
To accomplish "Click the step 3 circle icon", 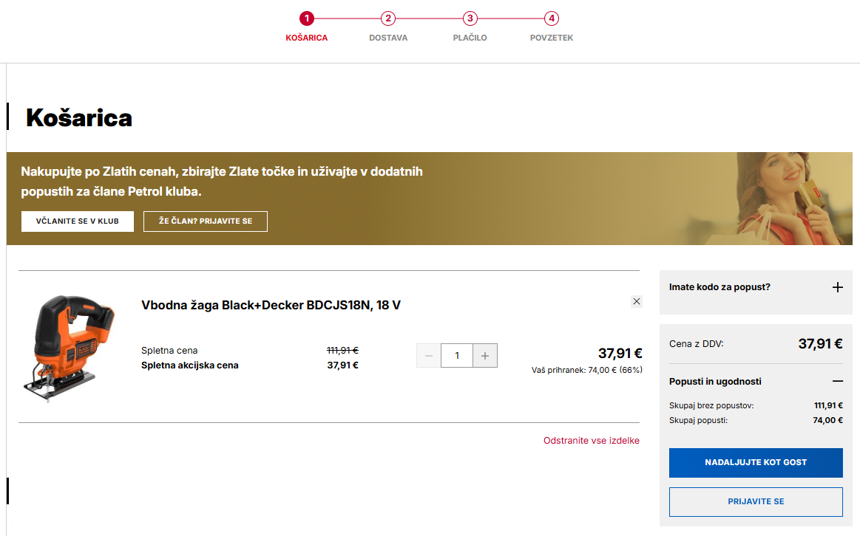I will [470, 18].
